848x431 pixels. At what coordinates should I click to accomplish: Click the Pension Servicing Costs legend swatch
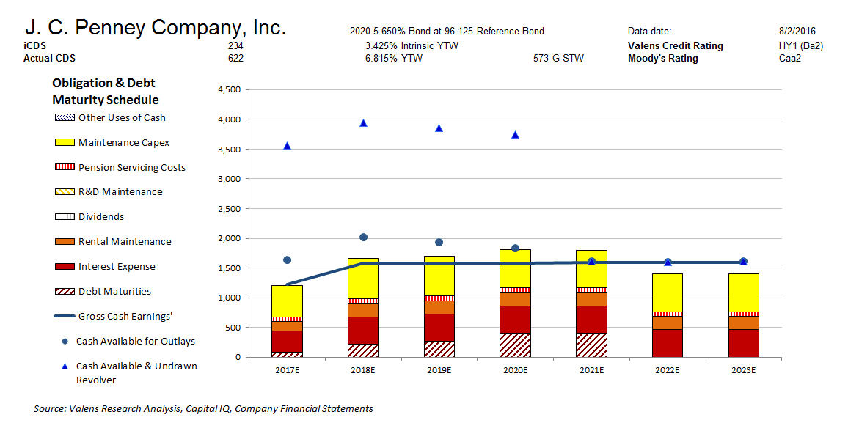pos(65,167)
